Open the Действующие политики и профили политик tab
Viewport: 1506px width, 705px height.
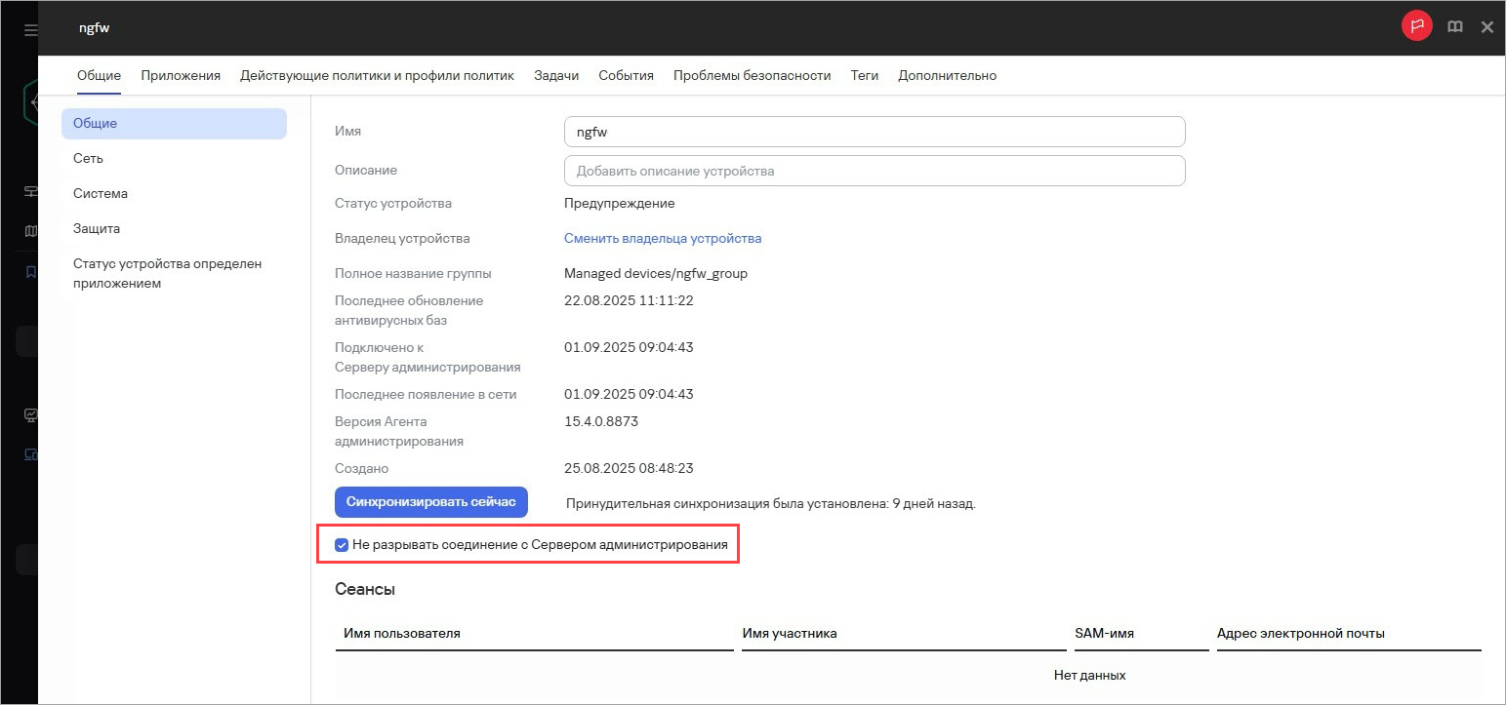(x=377, y=75)
